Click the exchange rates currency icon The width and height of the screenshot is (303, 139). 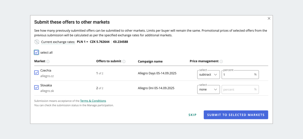click(37, 42)
